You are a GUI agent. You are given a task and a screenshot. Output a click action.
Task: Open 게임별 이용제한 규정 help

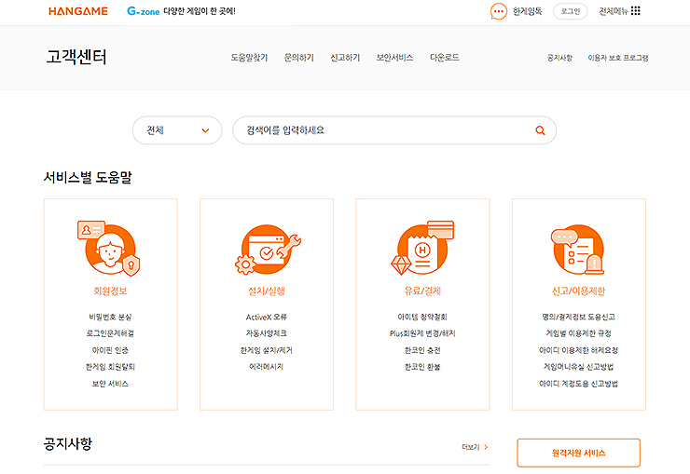(x=579, y=333)
